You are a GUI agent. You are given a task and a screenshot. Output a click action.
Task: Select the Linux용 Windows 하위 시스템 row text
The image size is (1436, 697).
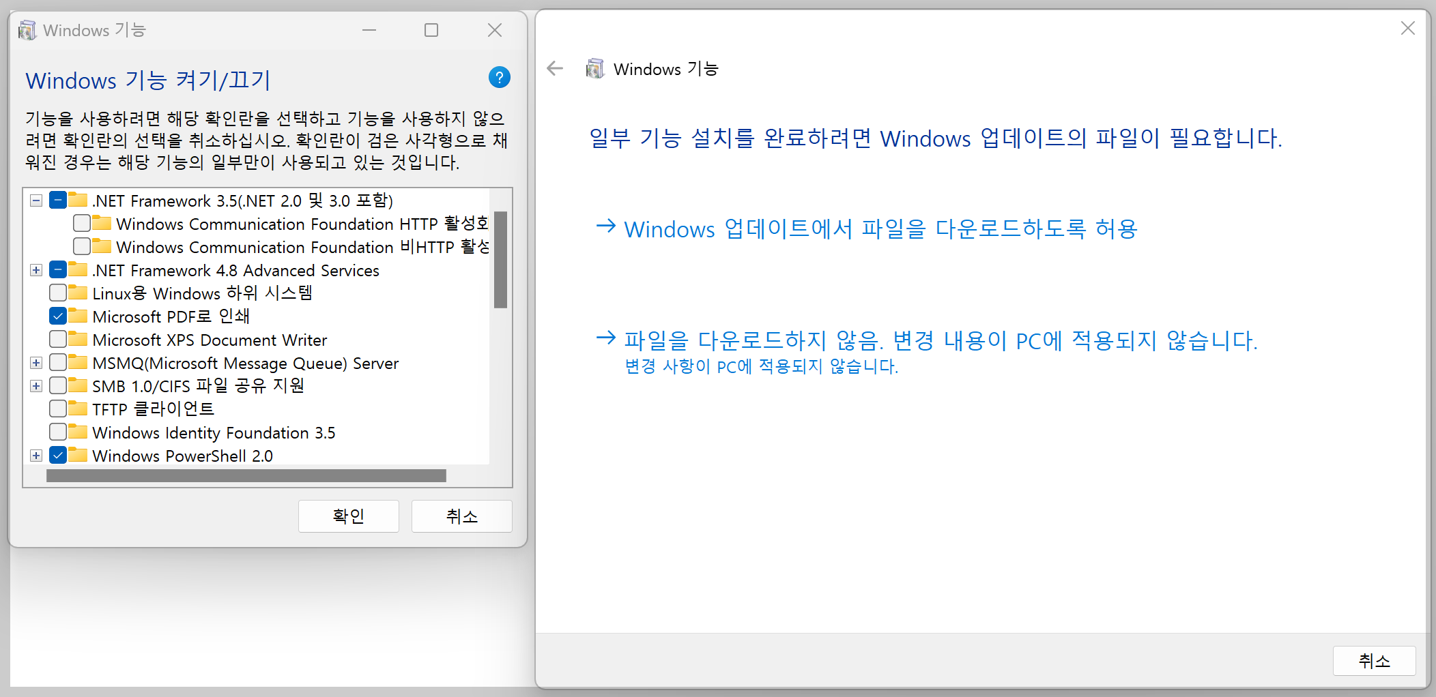203,293
